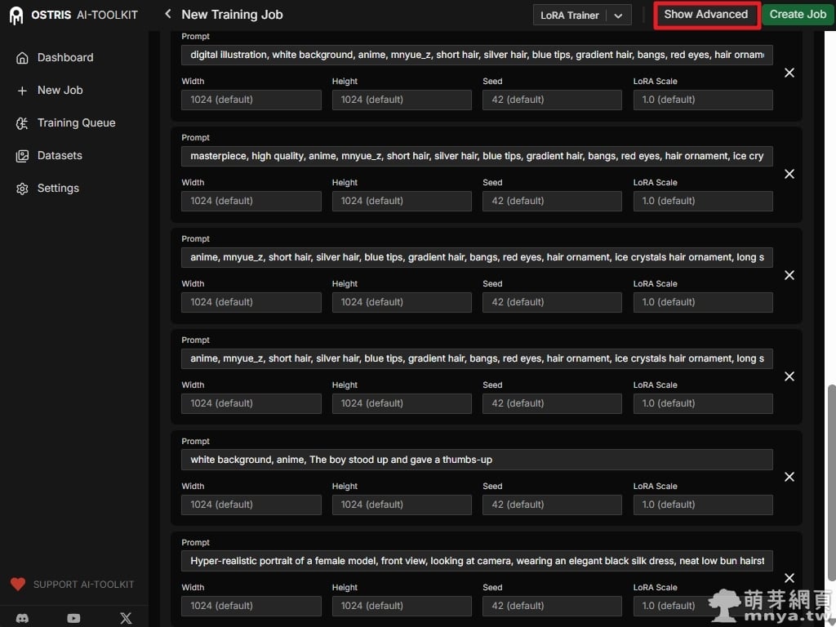Click the Show Advanced button
836x627 pixels.
click(x=706, y=15)
